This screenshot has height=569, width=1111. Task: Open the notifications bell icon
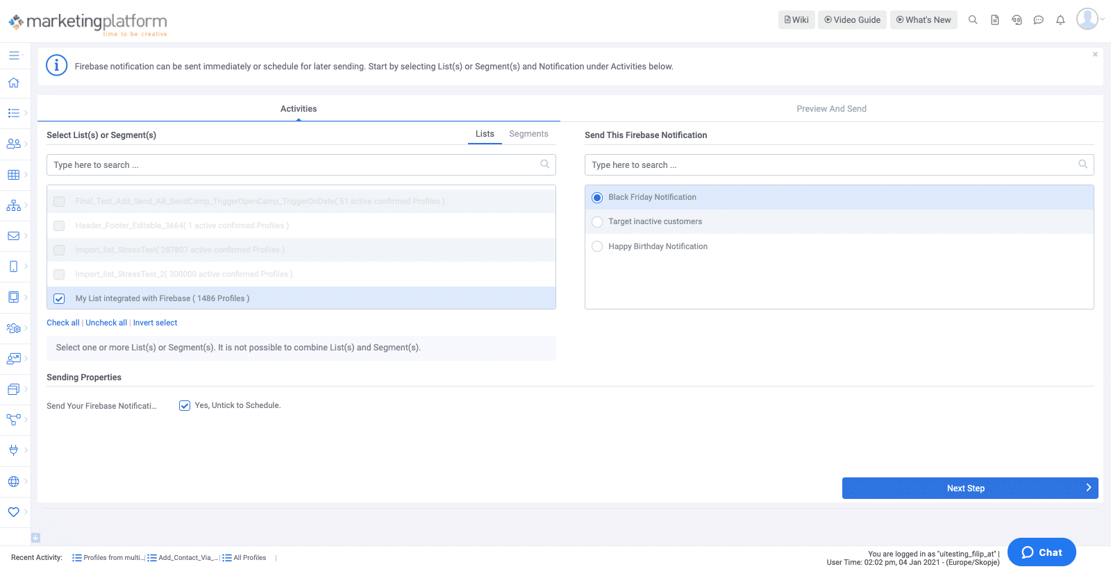[1060, 20]
